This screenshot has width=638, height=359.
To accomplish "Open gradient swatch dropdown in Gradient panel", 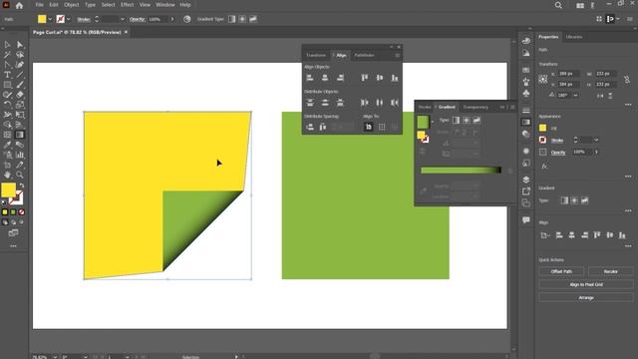I will click(x=432, y=122).
